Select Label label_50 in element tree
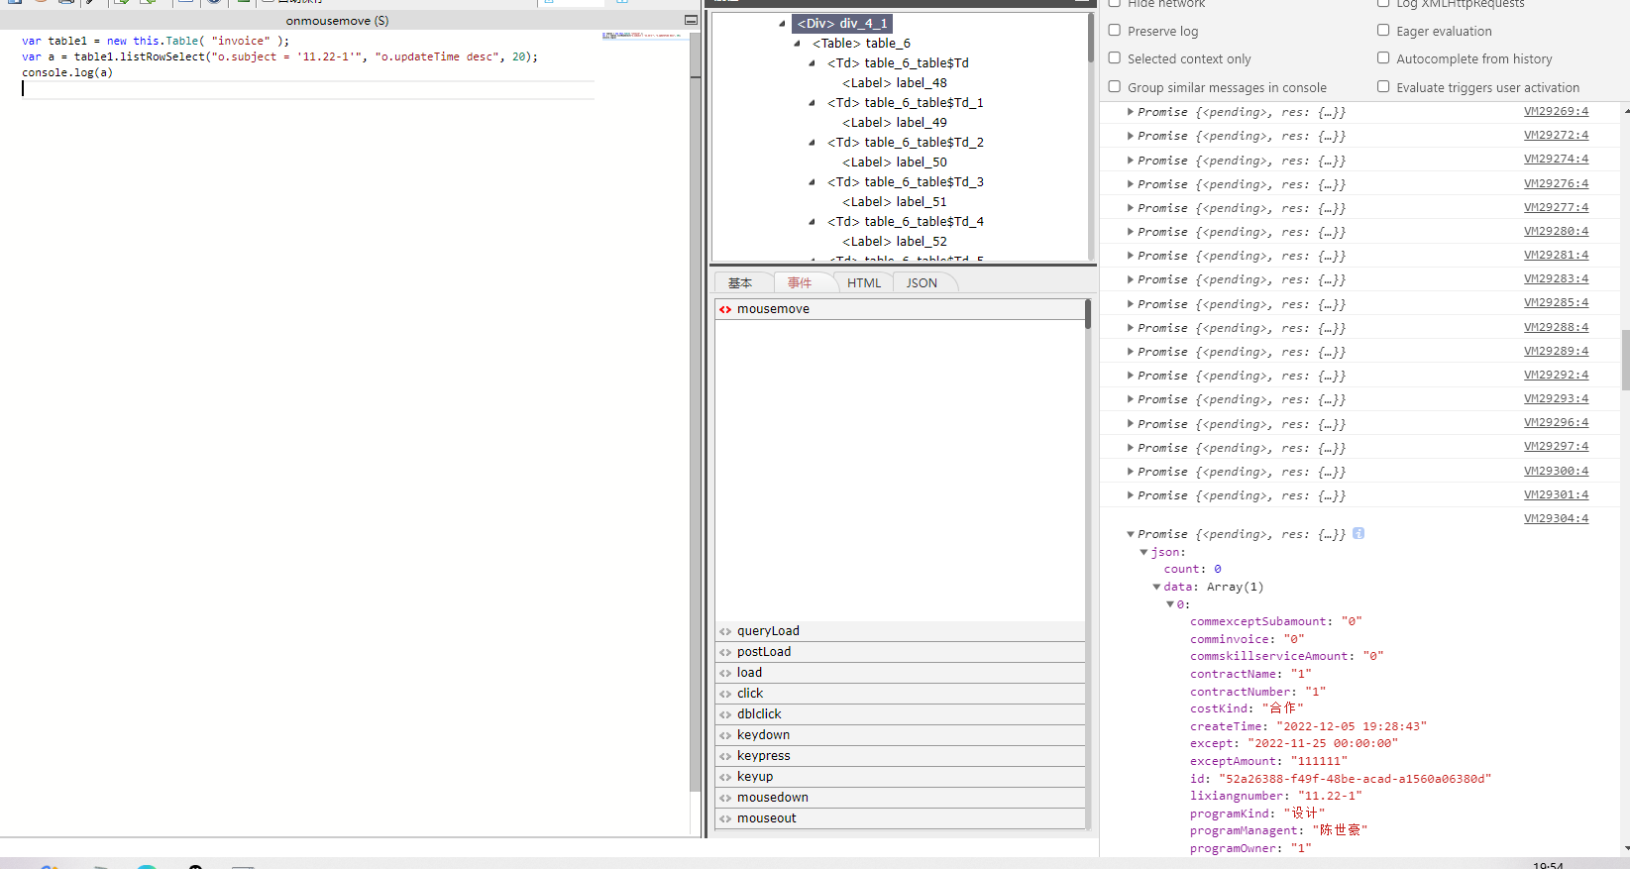This screenshot has width=1630, height=869. pyautogui.click(x=895, y=162)
